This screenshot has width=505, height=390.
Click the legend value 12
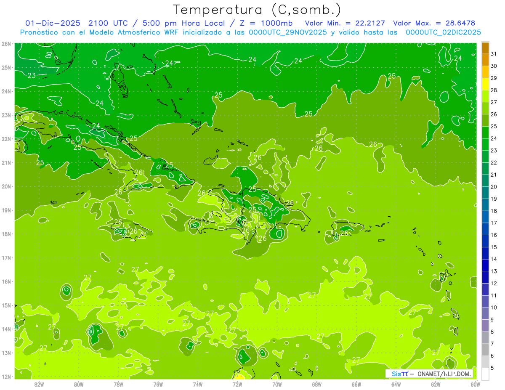[494, 283]
